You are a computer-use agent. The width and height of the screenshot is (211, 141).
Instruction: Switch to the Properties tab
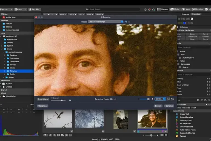coord(196,14)
